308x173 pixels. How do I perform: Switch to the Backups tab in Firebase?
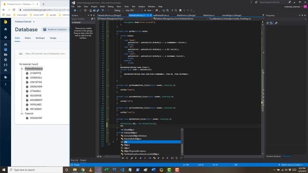click(40, 38)
